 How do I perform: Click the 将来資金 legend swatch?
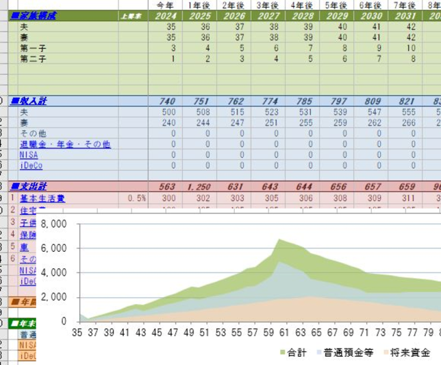point(386,352)
